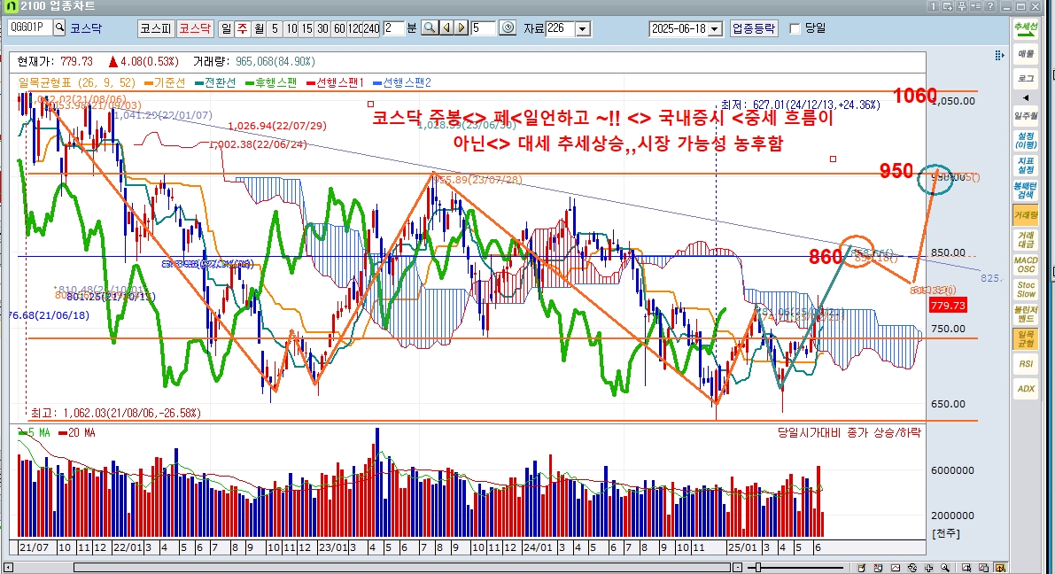
Task: Select the 추세선 trendline tool
Action: pos(1026,29)
